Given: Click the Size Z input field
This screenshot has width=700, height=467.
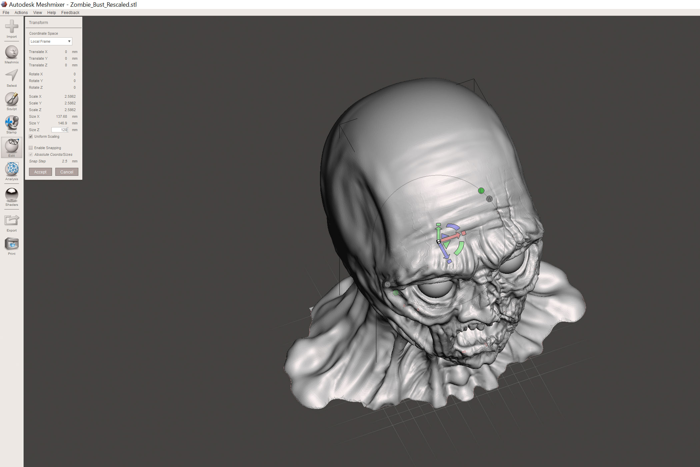Looking at the screenshot, I should tap(60, 130).
